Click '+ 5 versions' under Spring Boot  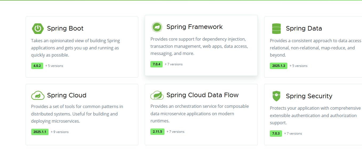click(54, 66)
